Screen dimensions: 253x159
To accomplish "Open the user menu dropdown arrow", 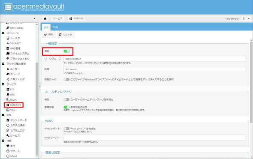I will point(249,18).
